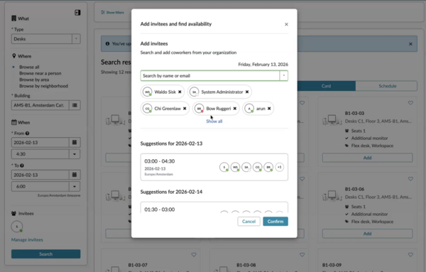Remove Waldo Sisk from invitees

point(180,92)
